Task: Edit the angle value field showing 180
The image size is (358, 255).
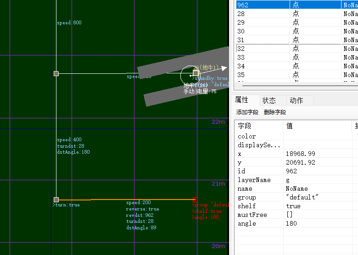Action: (317, 223)
